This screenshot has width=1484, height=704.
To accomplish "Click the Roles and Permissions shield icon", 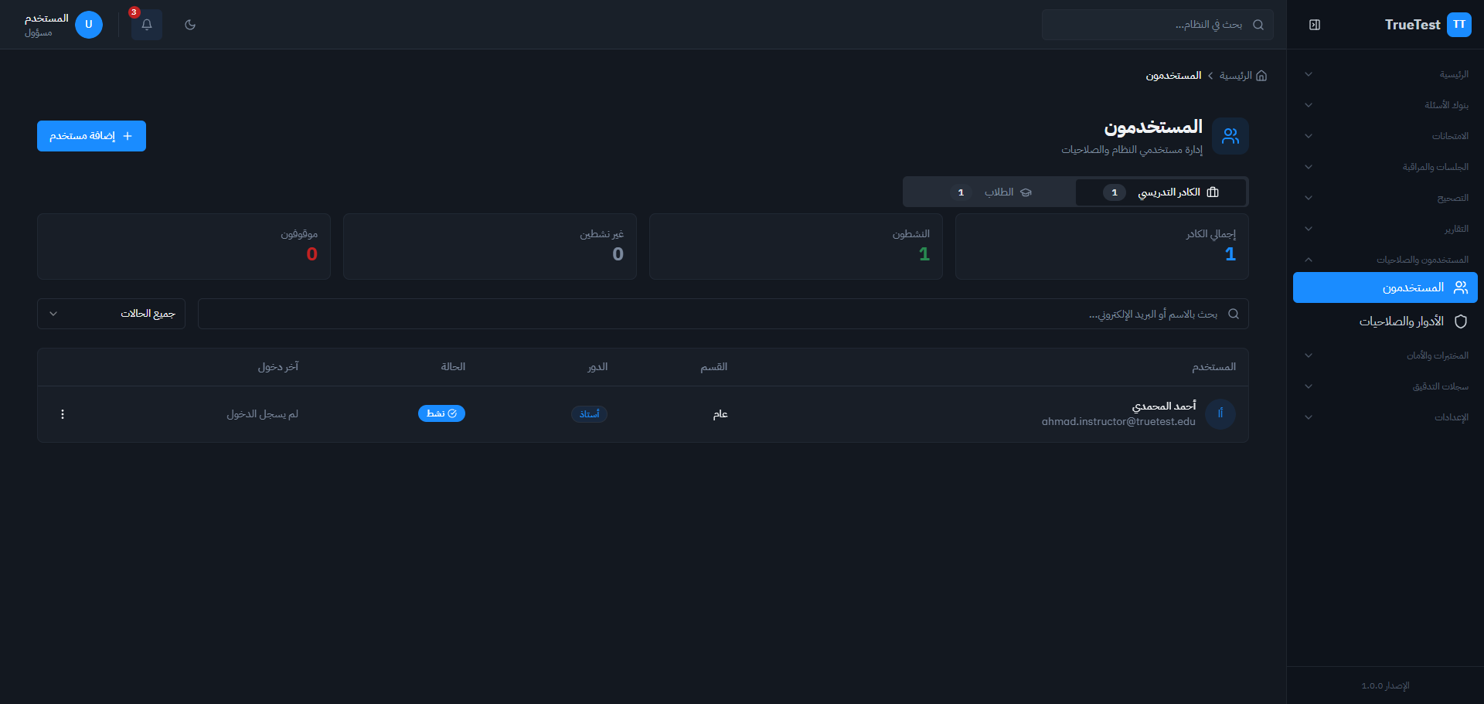I will pyautogui.click(x=1460, y=321).
